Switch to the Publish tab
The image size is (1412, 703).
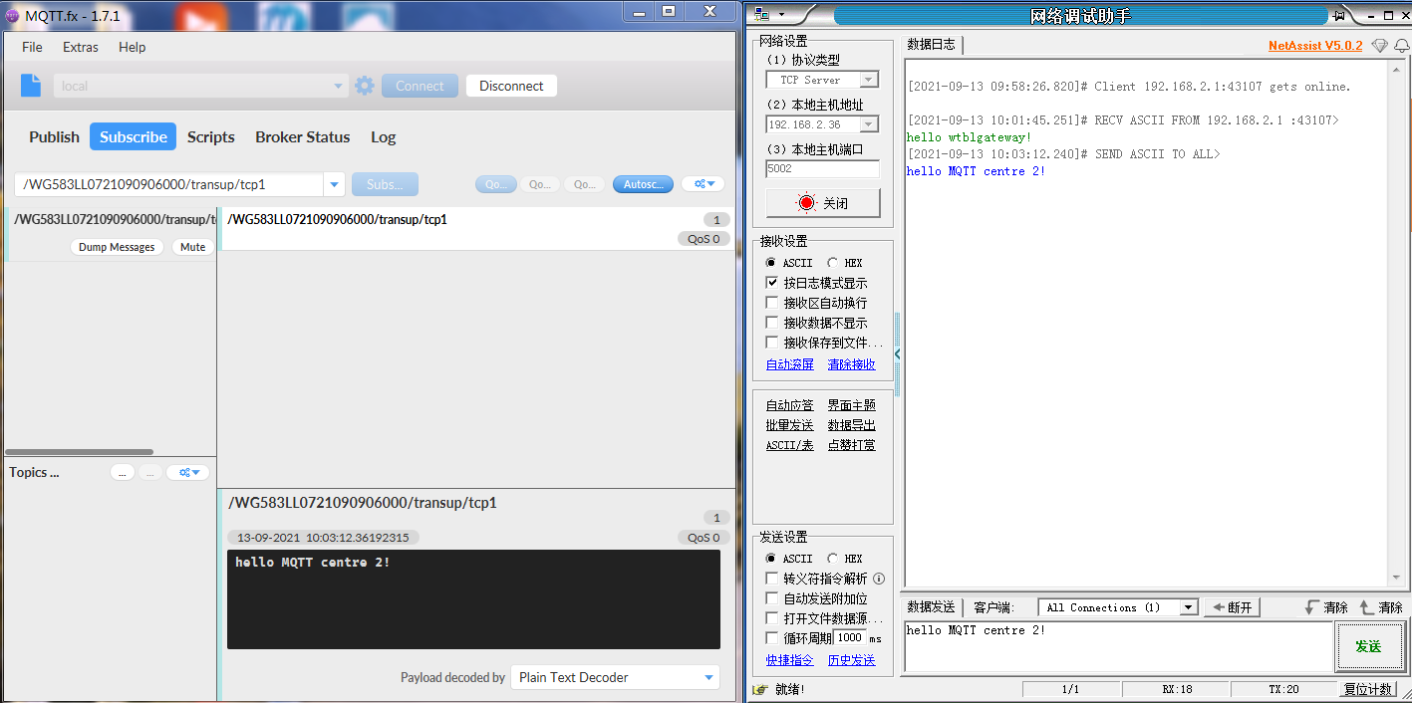click(x=54, y=136)
